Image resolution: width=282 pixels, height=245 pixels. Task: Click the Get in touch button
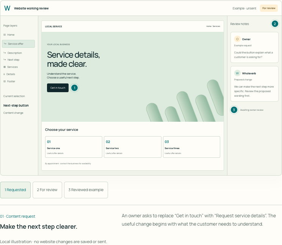(58, 88)
